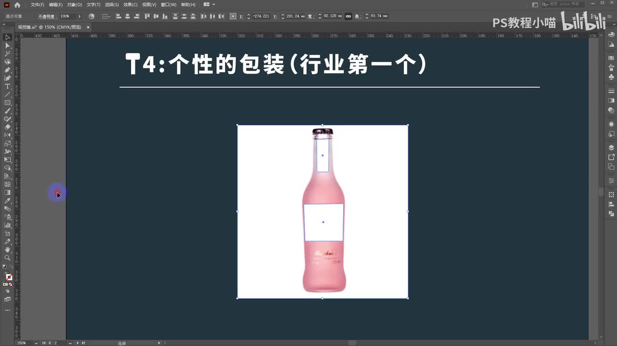Click horizontal align center icon
Screen dimensions: 617x346
click(x=128, y=16)
